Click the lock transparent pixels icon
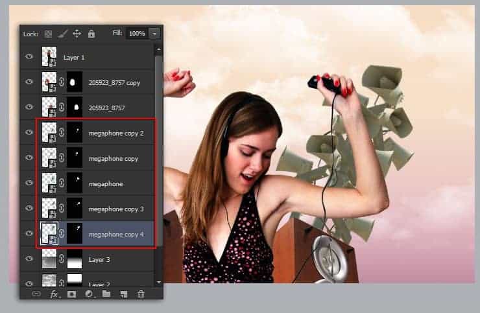The image size is (480, 313). pyautogui.click(x=49, y=34)
